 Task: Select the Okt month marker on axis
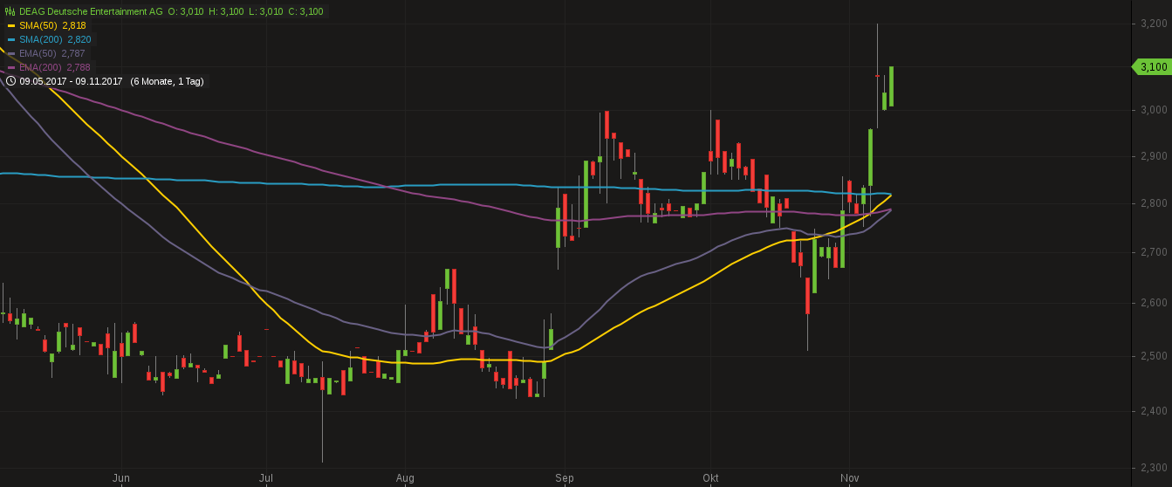710,478
